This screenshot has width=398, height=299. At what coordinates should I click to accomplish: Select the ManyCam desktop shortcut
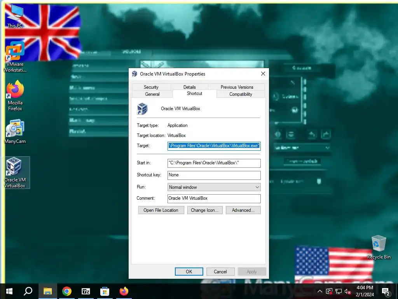(15, 132)
